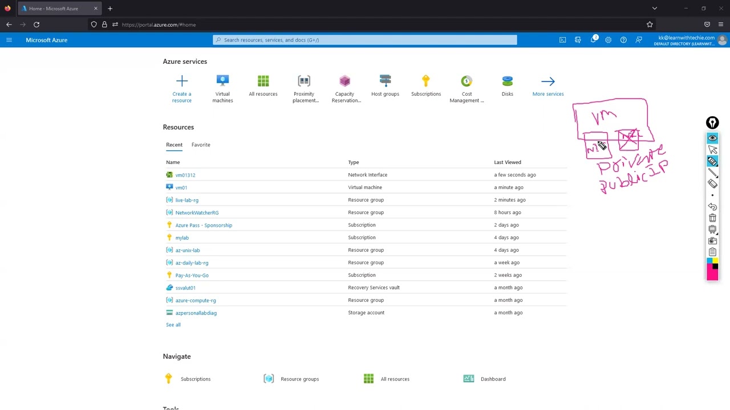The width and height of the screenshot is (730, 410).
Task: Navigate to All resources in the Navigate section
Action: click(x=387, y=379)
